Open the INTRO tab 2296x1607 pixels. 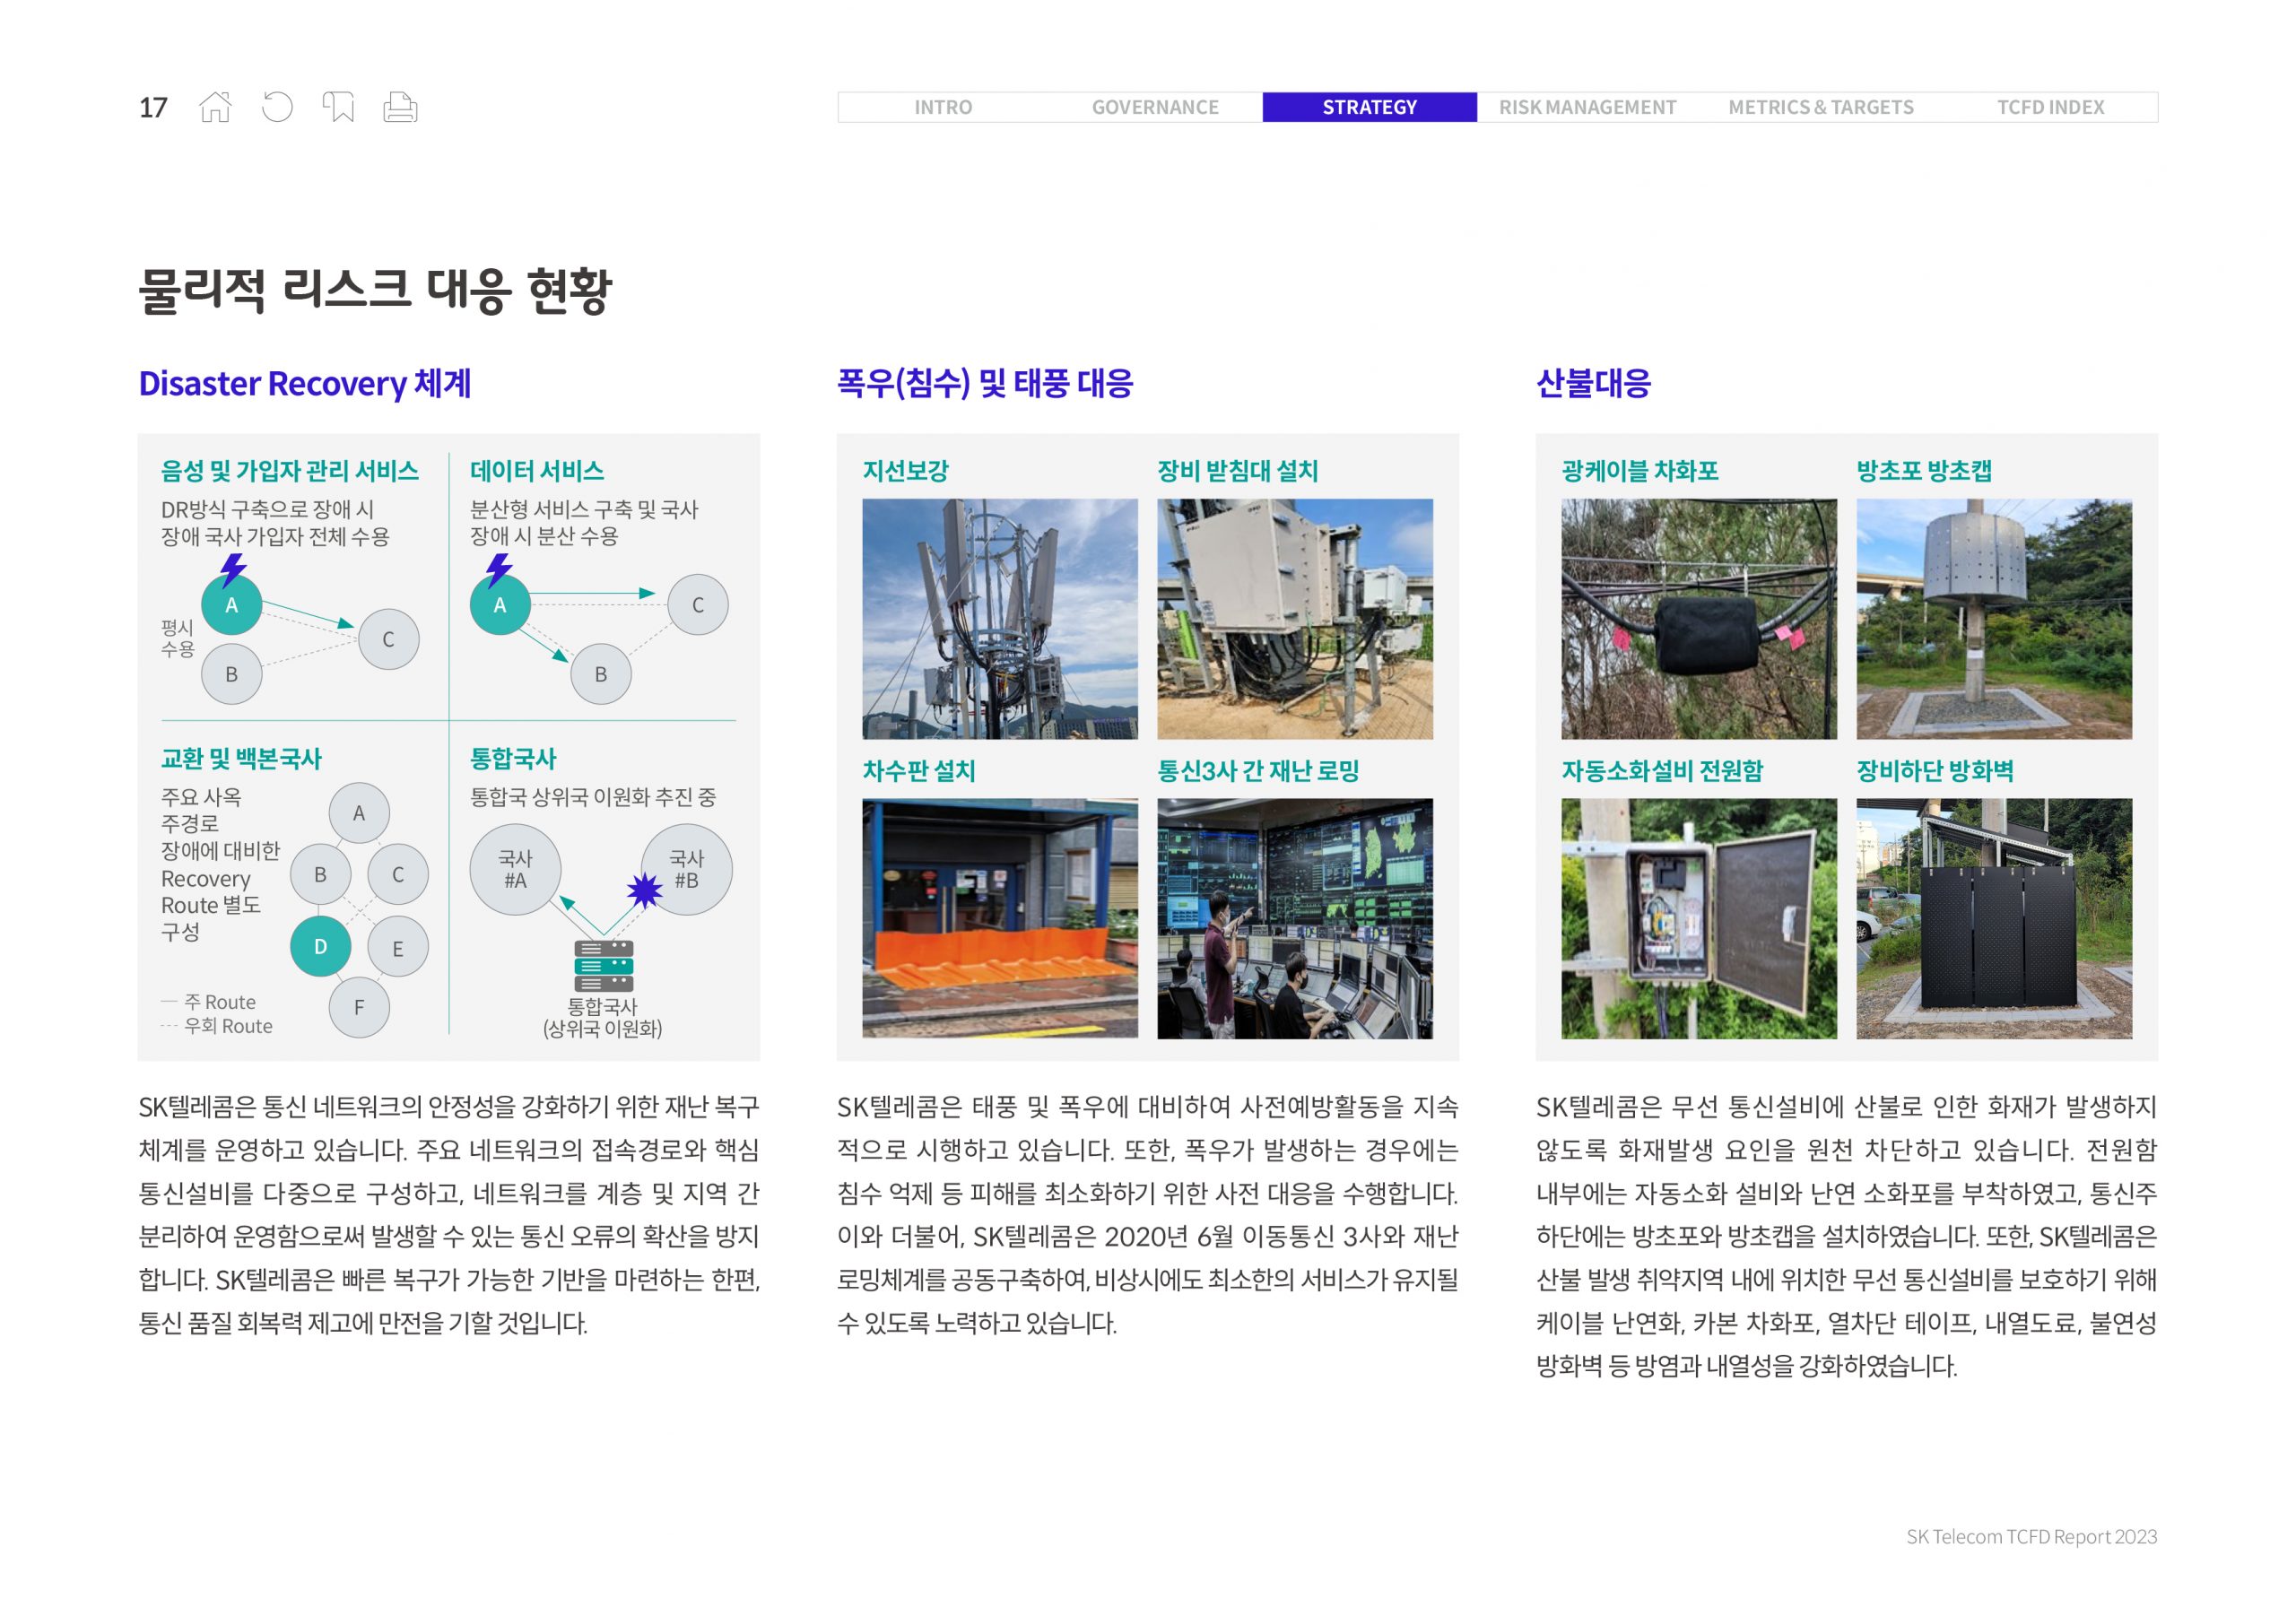pyautogui.click(x=942, y=107)
